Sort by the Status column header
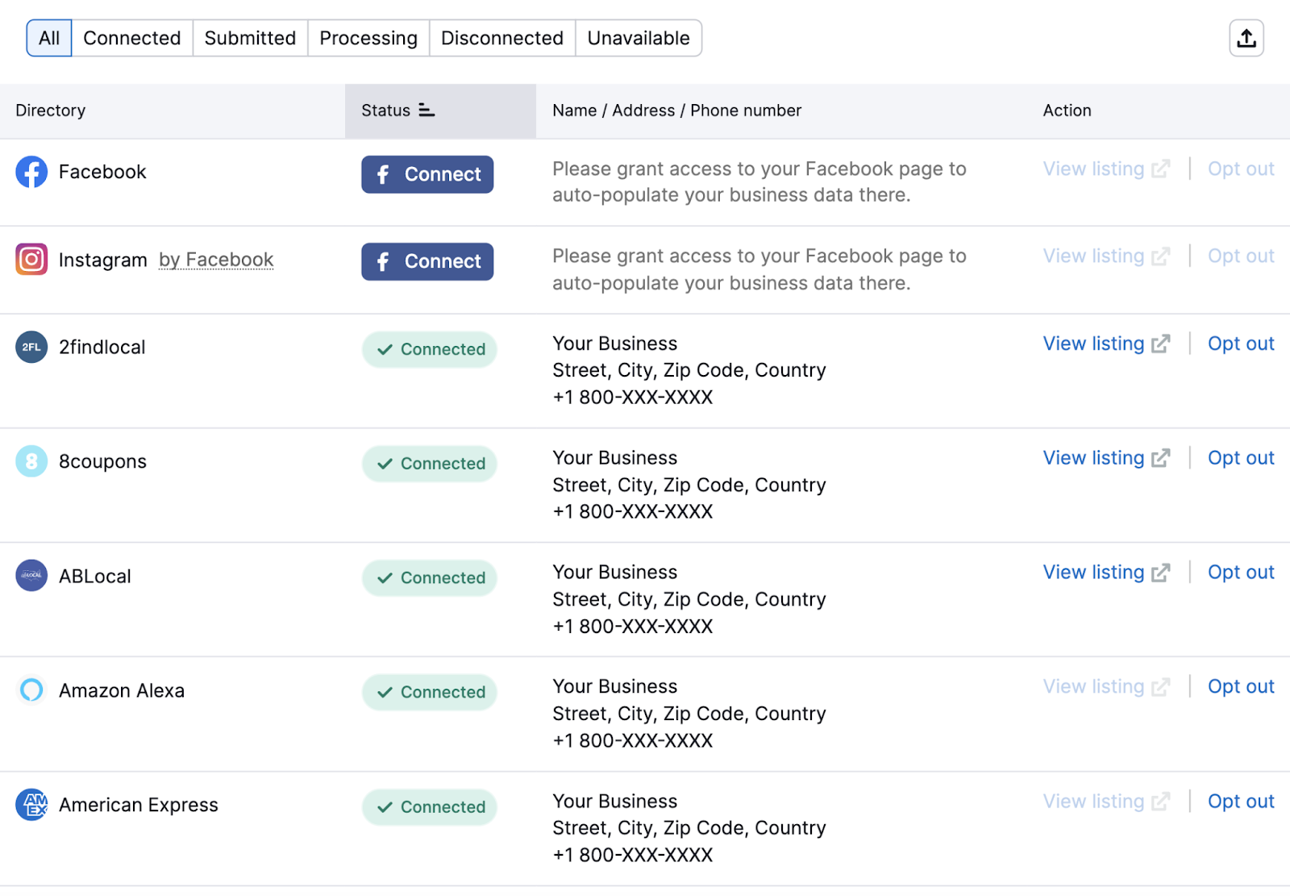This screenshot has width=1290, height=896. click(398, 110)
